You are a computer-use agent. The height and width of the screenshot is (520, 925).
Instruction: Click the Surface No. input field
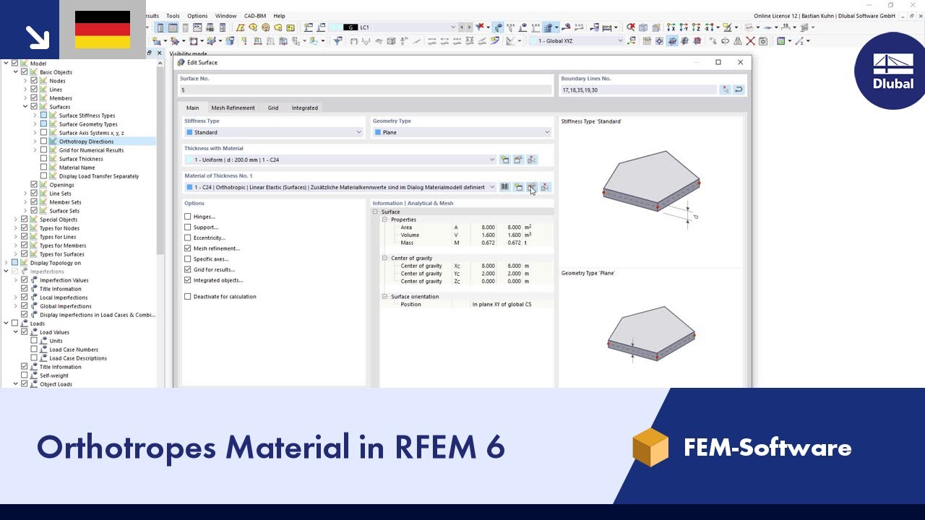[366, 90]
